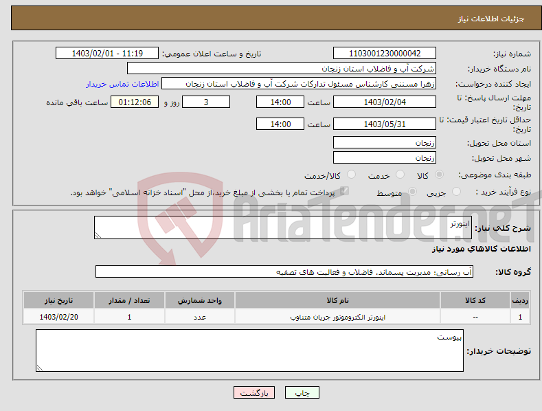Click the تاریخ نیاز column header
The width and height of the screenshot is (542, 411).
coord(58,300)
